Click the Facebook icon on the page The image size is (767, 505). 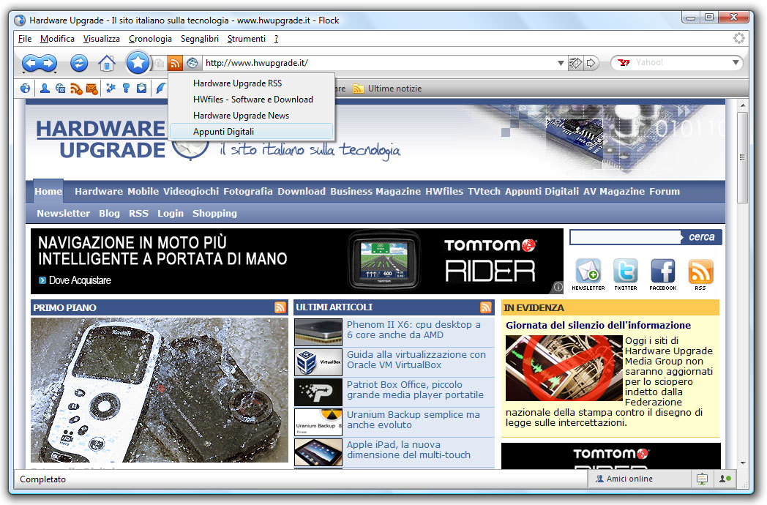(663, 271)
